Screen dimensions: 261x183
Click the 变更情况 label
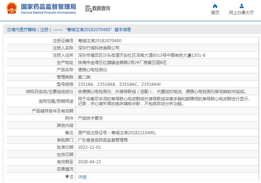pyautogui.click(x=65, y=169)
